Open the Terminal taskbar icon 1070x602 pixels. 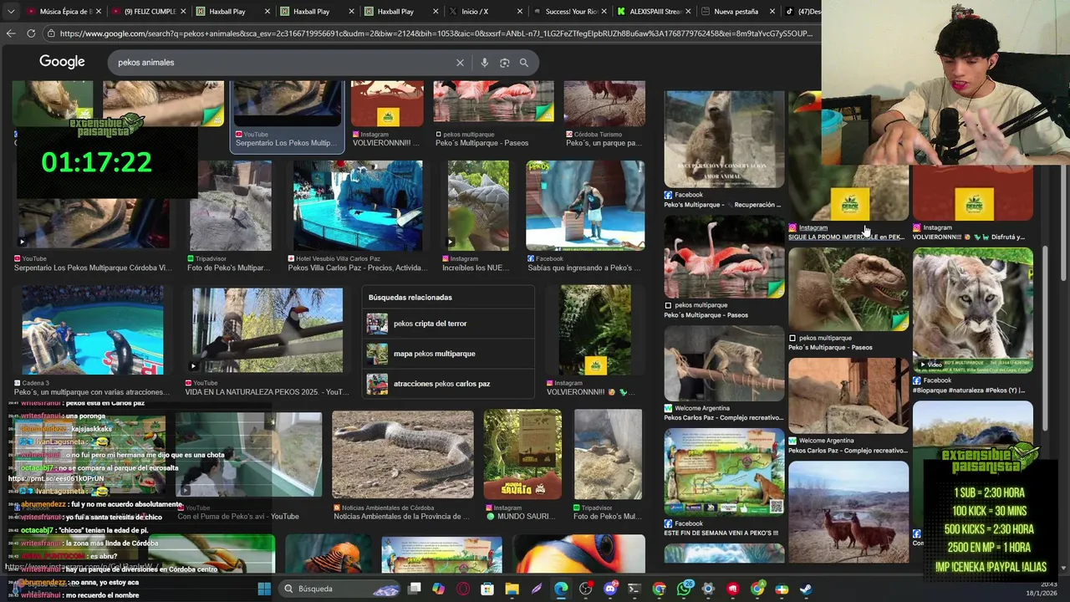pyautogui.click(x=634, y=589)
